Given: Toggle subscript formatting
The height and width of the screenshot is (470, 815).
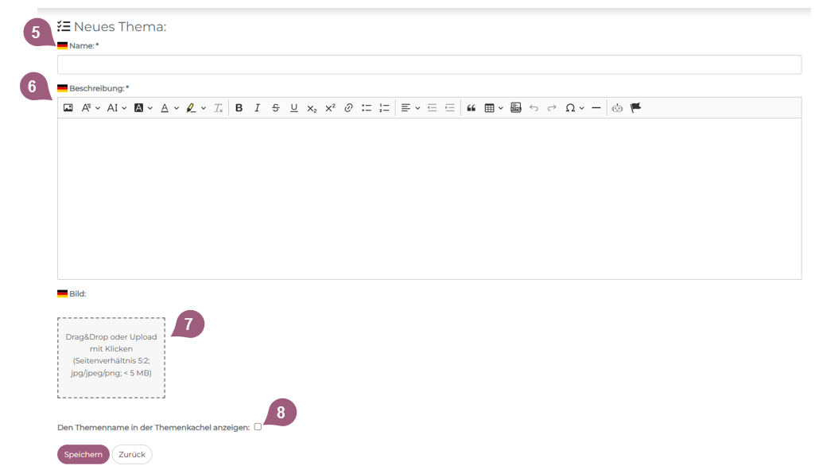Looking at the screenshot, I should pos(312,108).
